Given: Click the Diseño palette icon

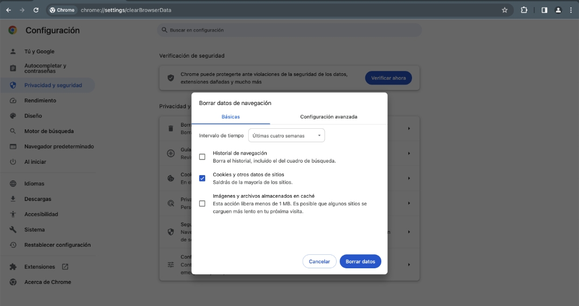Looking at the screenshot, I should coord(13,116).
